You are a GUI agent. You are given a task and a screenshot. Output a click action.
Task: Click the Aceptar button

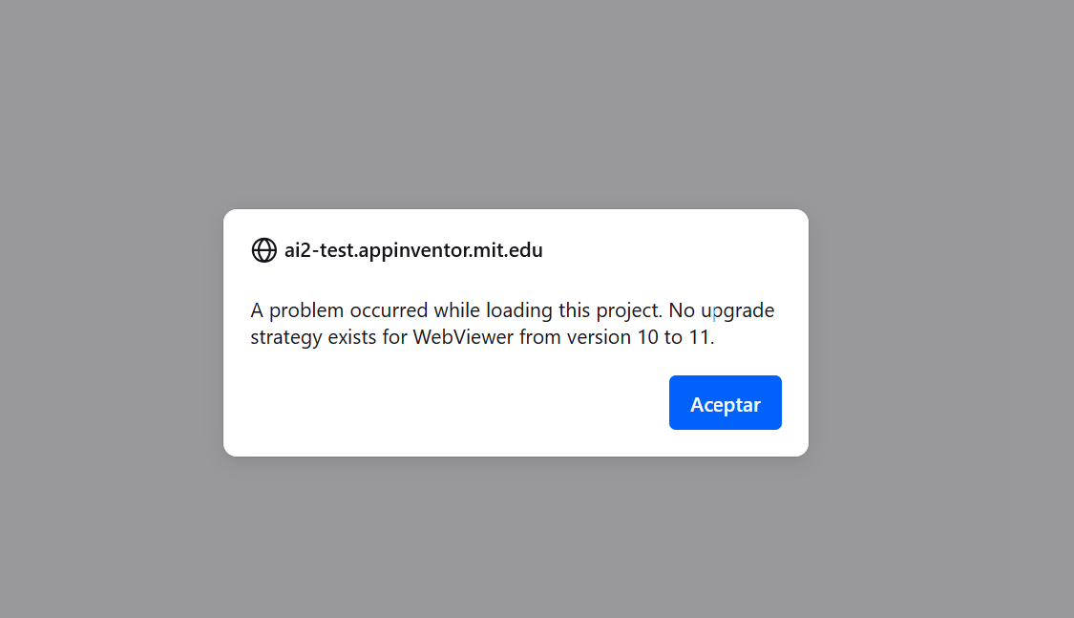(725, 403)
